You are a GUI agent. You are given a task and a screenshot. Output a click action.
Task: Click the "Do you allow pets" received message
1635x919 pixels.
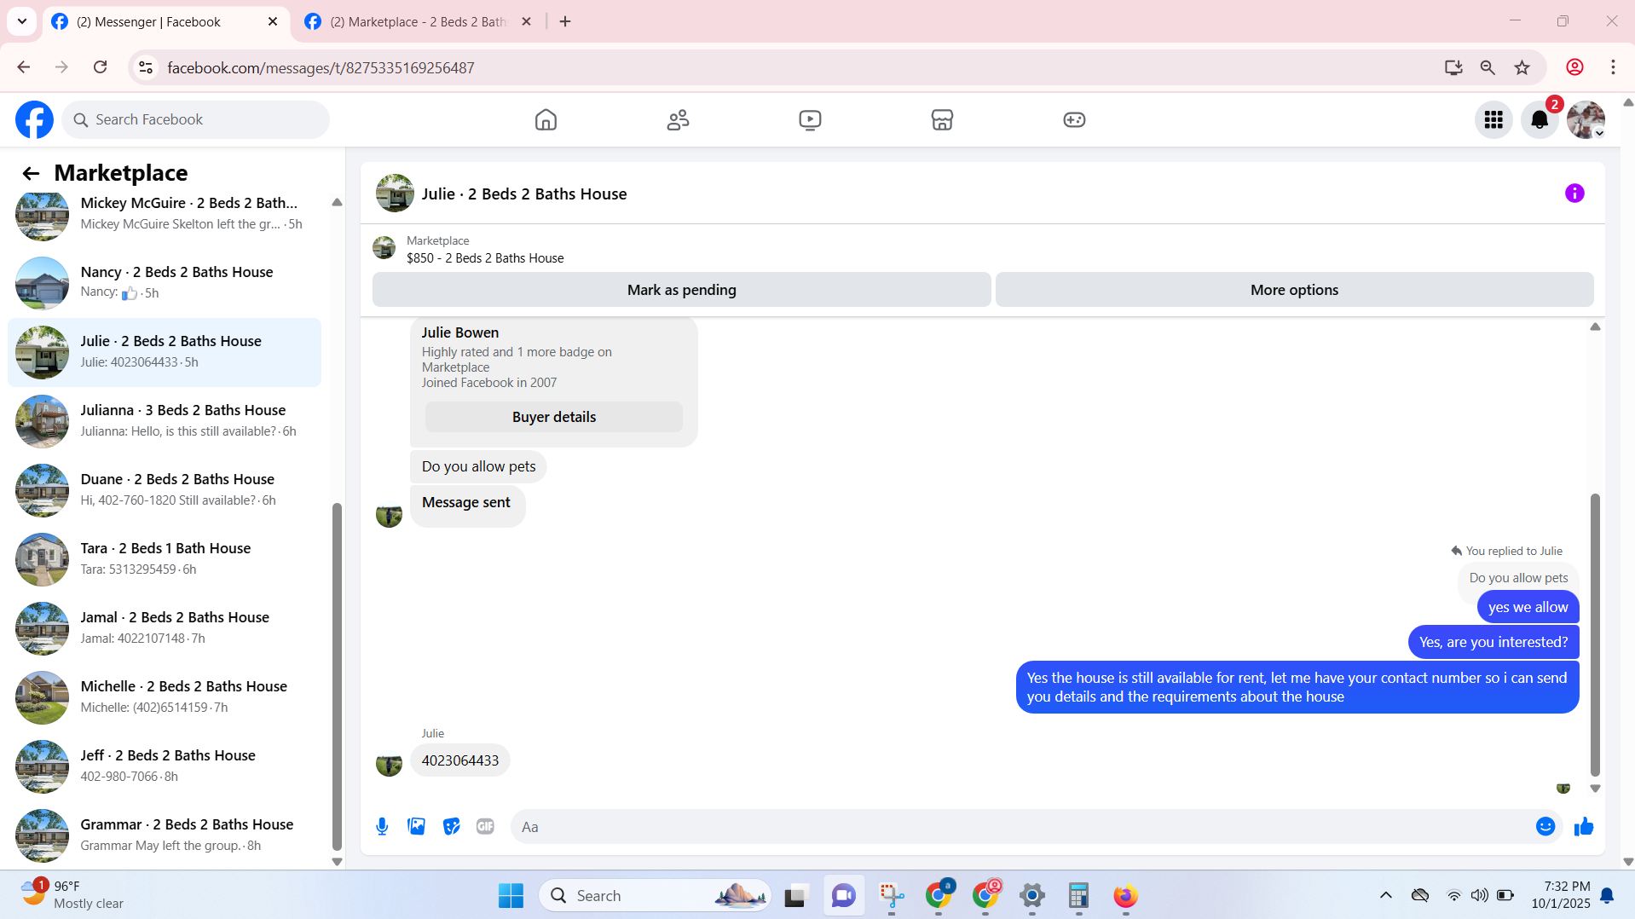click(x=478, y=466)
